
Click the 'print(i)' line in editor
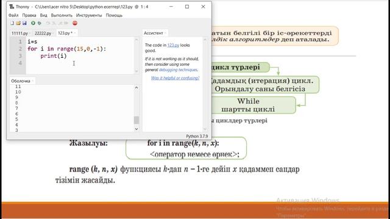click(54, 56)
